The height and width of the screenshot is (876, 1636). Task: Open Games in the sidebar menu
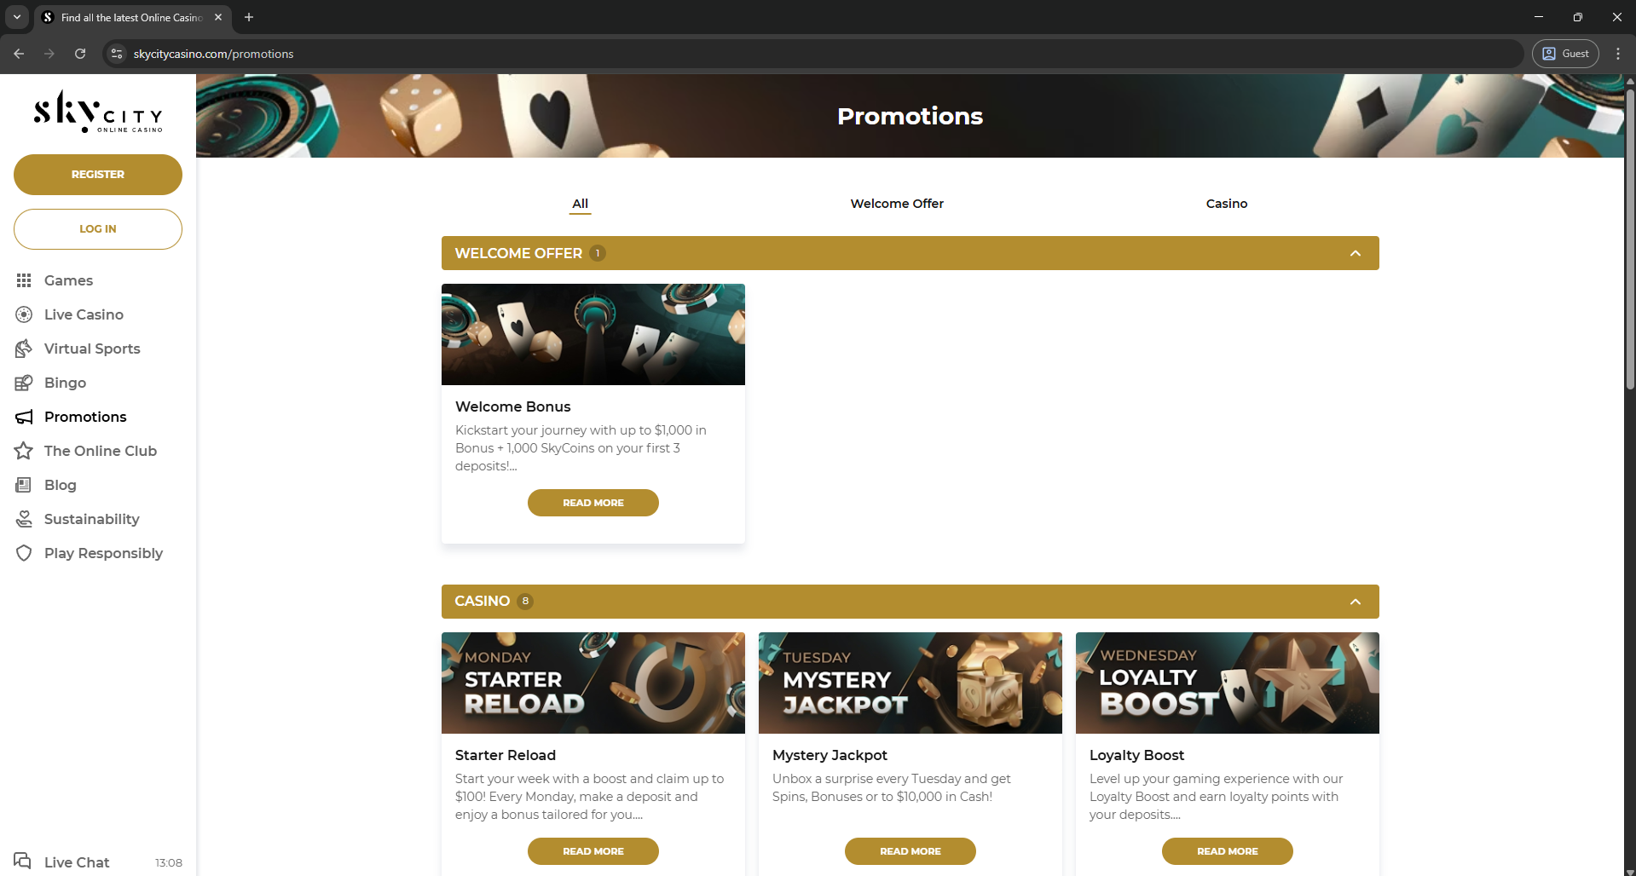[x=69, y=280]
